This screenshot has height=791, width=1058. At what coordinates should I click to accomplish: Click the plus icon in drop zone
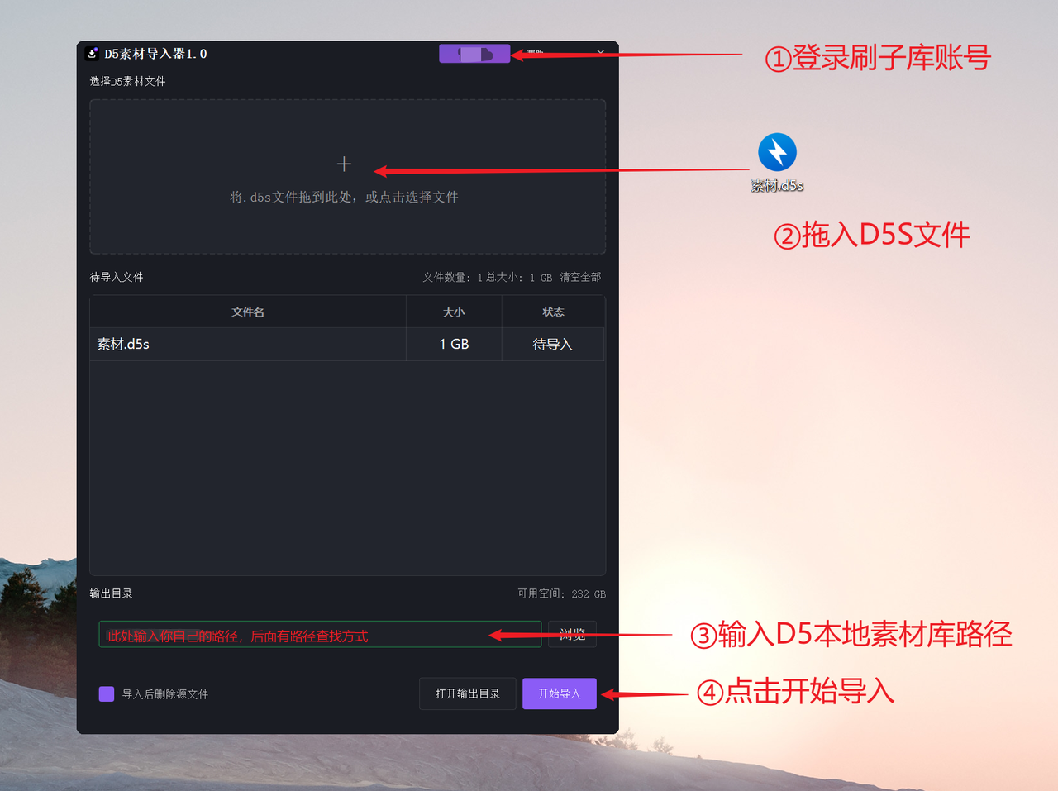point(344,164)
